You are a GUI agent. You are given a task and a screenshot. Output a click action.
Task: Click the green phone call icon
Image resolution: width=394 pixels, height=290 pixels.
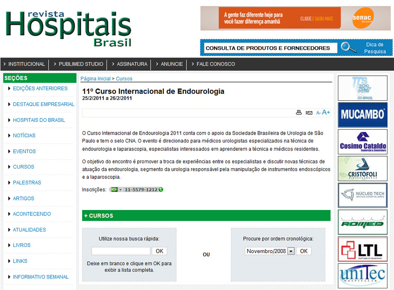point(161,190)
